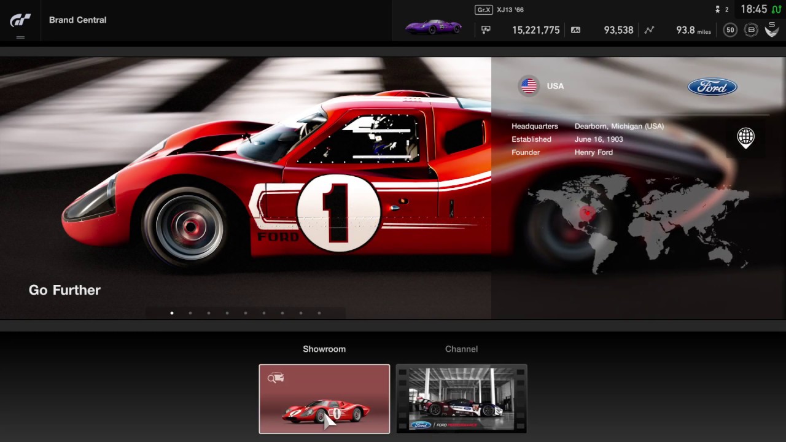Click the XJ13 '66 car name
Viewport: 786px width, 442px height.
(510, 10)
